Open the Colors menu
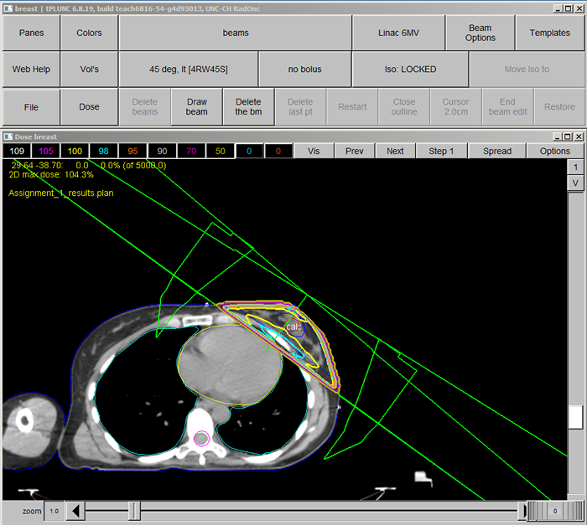This screenshot has height=525, width=587. [89, 33]
